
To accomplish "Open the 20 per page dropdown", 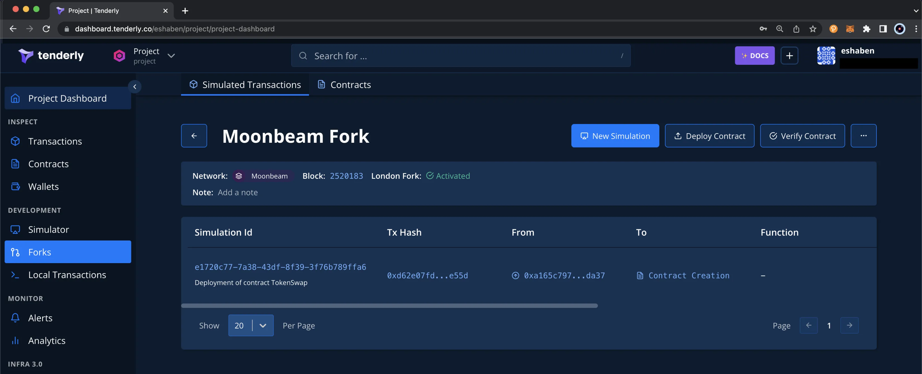I will pyautogui.click(x=251, y=325).
